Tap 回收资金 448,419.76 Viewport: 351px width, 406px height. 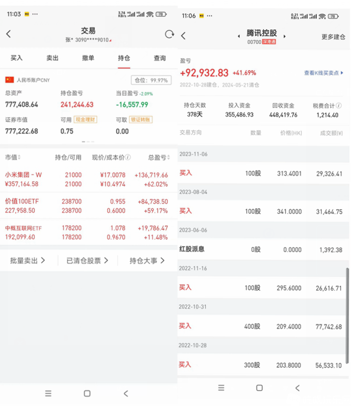coord(283,110)
